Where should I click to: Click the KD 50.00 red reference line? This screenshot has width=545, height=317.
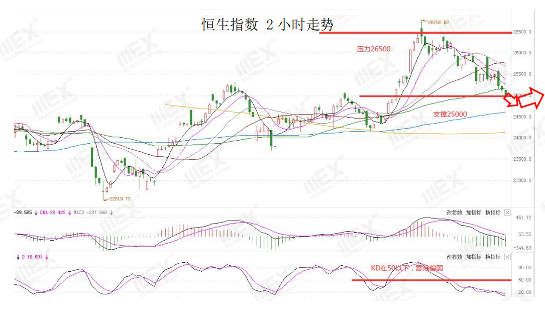pos(431,280)
